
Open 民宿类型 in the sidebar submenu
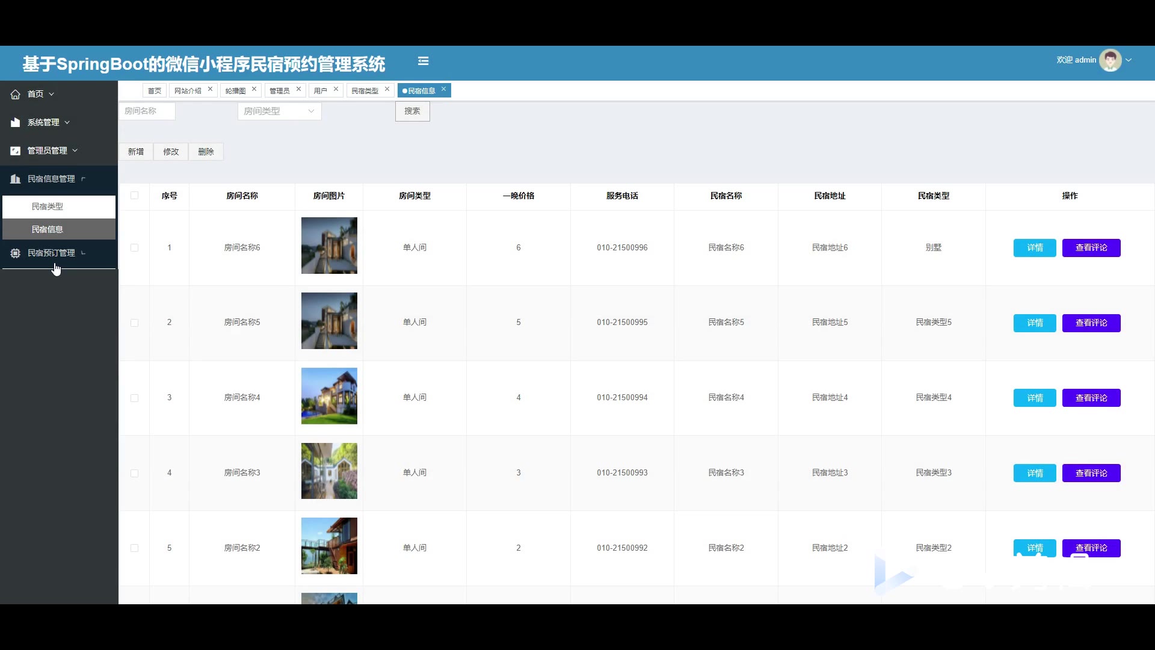(x=48, y=206)
